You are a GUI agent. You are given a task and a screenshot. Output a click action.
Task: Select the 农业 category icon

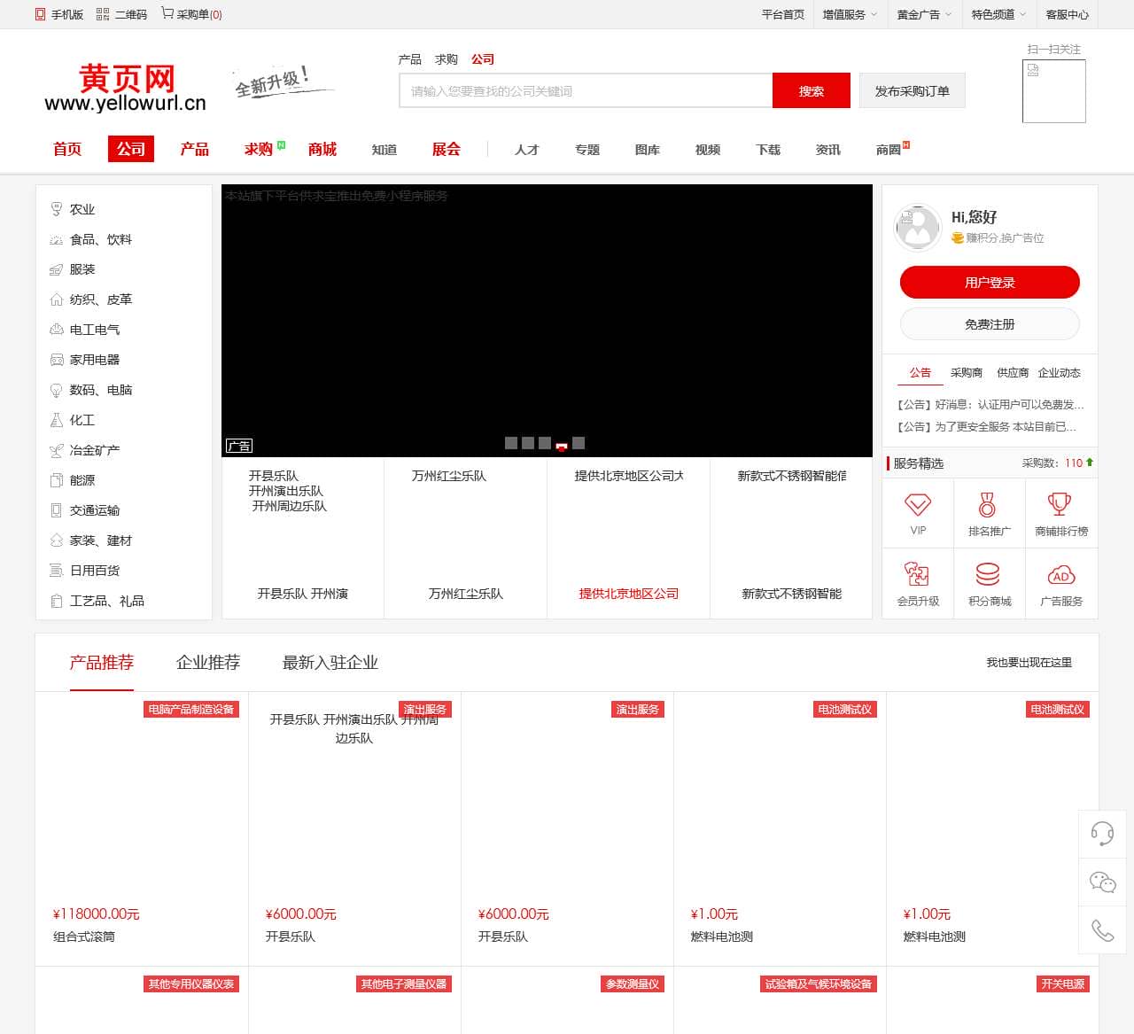tap(57, 209)
